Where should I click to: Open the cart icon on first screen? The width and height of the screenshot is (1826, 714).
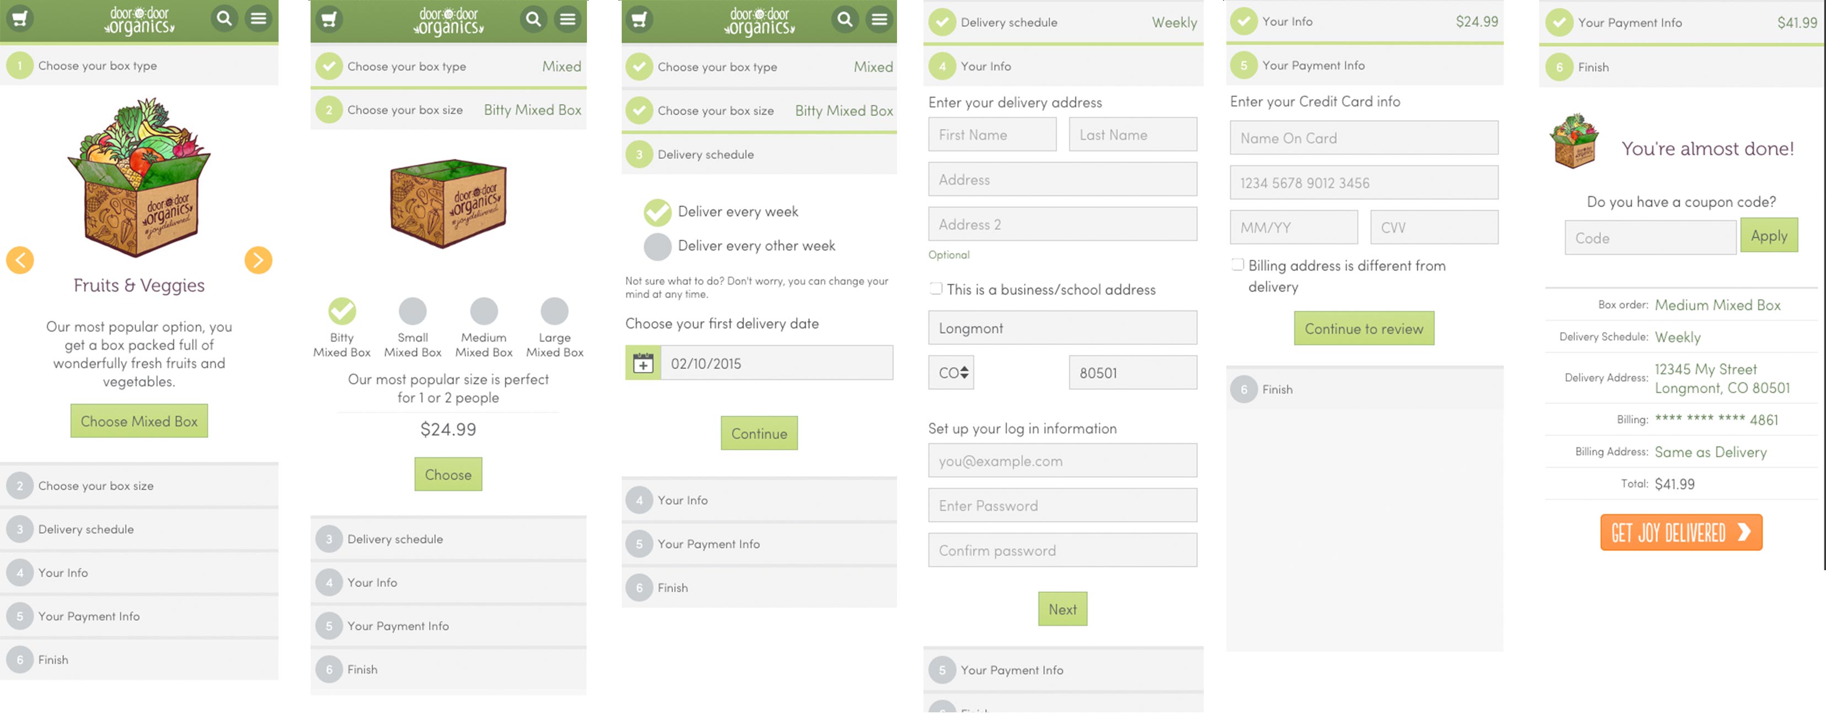[20, 18]
